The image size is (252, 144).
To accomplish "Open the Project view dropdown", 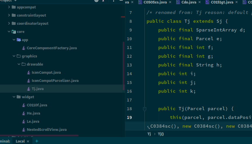I will (8, 1).
